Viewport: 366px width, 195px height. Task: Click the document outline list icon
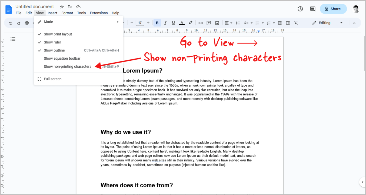(13, 39)
